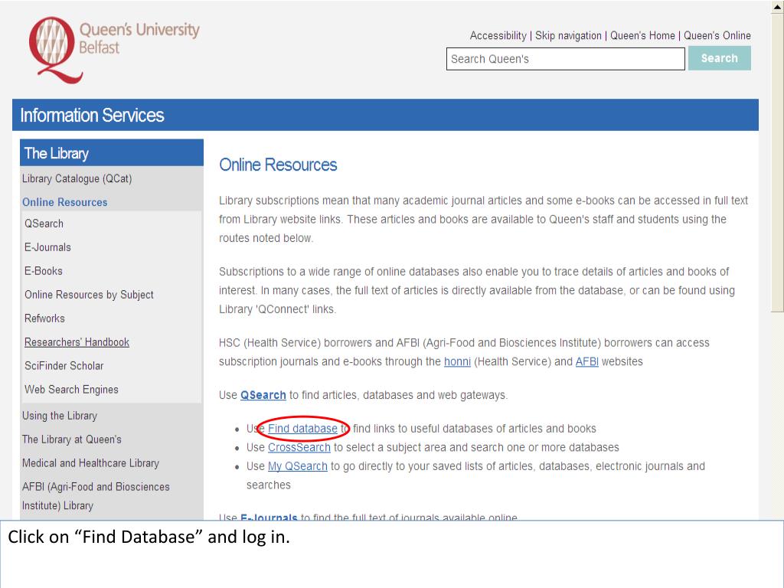Open The Library at Queen's item

point(71,439)
